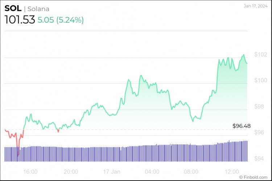Image resolution: width=272 pixels, height=181 pixels.
Task: Click the $96.48 previous close label
Action: click(242, 126)
